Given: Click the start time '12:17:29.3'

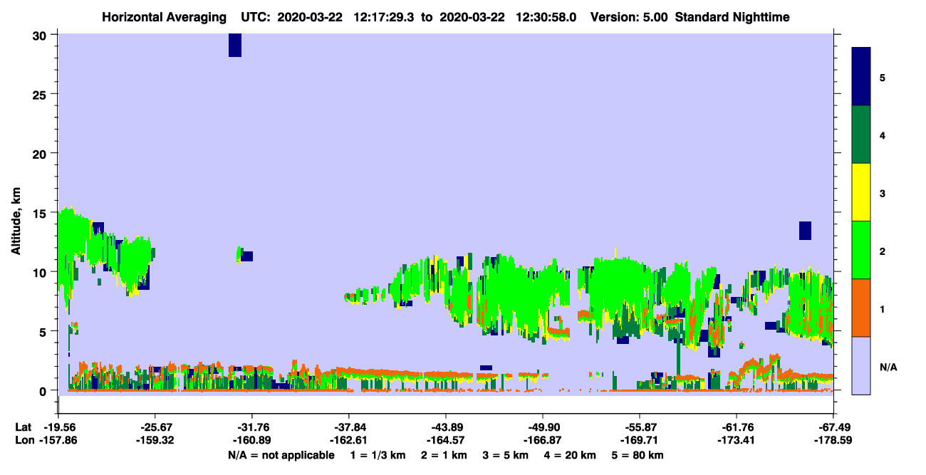Looking at the screenshot, I should click(x=385, y=17).
